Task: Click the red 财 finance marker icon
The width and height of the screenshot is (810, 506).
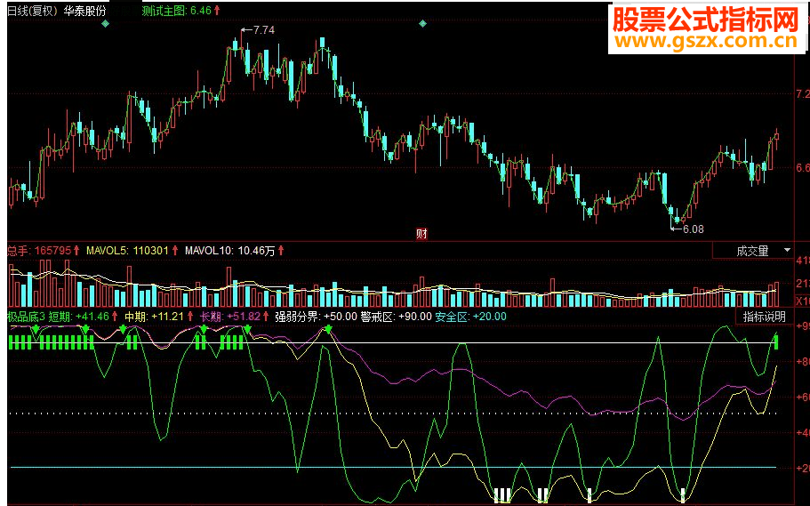Action: 421,234
